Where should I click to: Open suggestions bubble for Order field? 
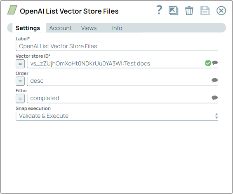coord(215,80)
